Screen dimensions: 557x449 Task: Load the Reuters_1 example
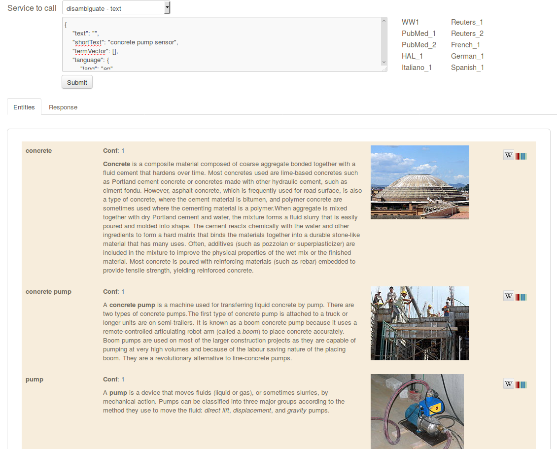(x=467, y=22)
